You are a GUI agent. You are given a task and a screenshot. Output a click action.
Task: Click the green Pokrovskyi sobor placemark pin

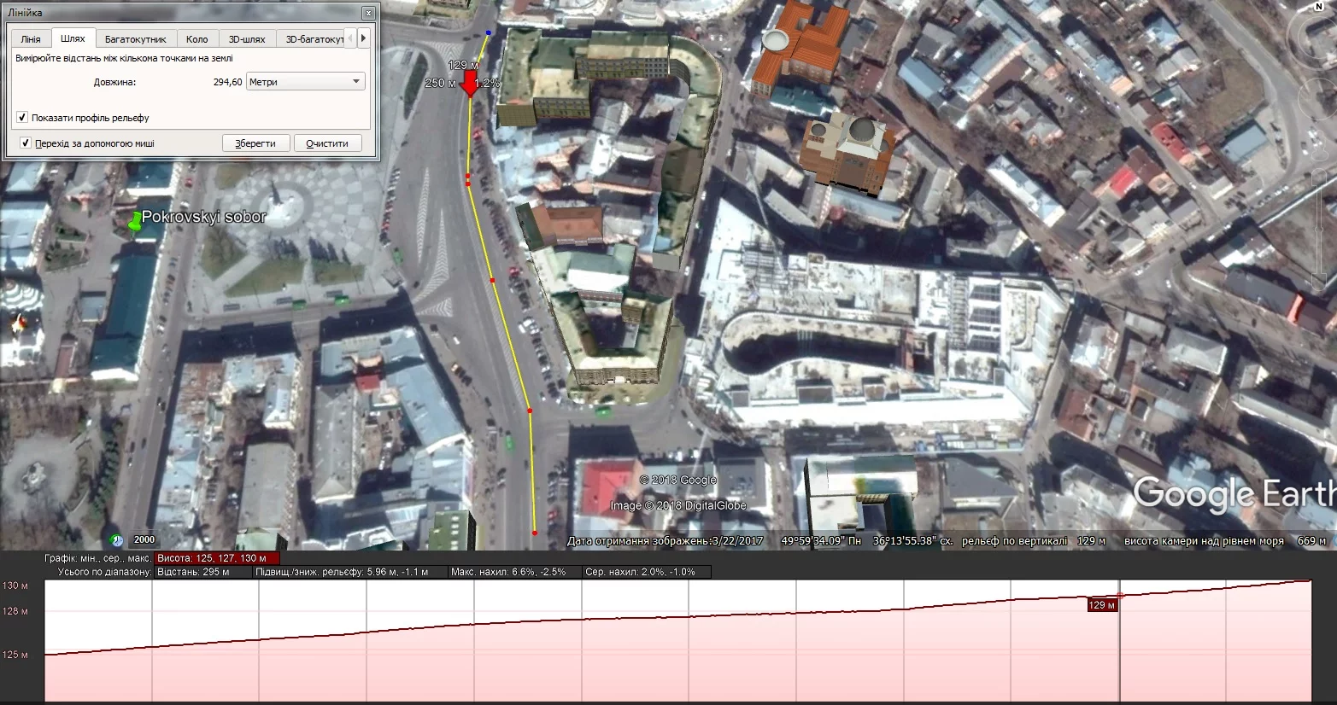[134, 222]
